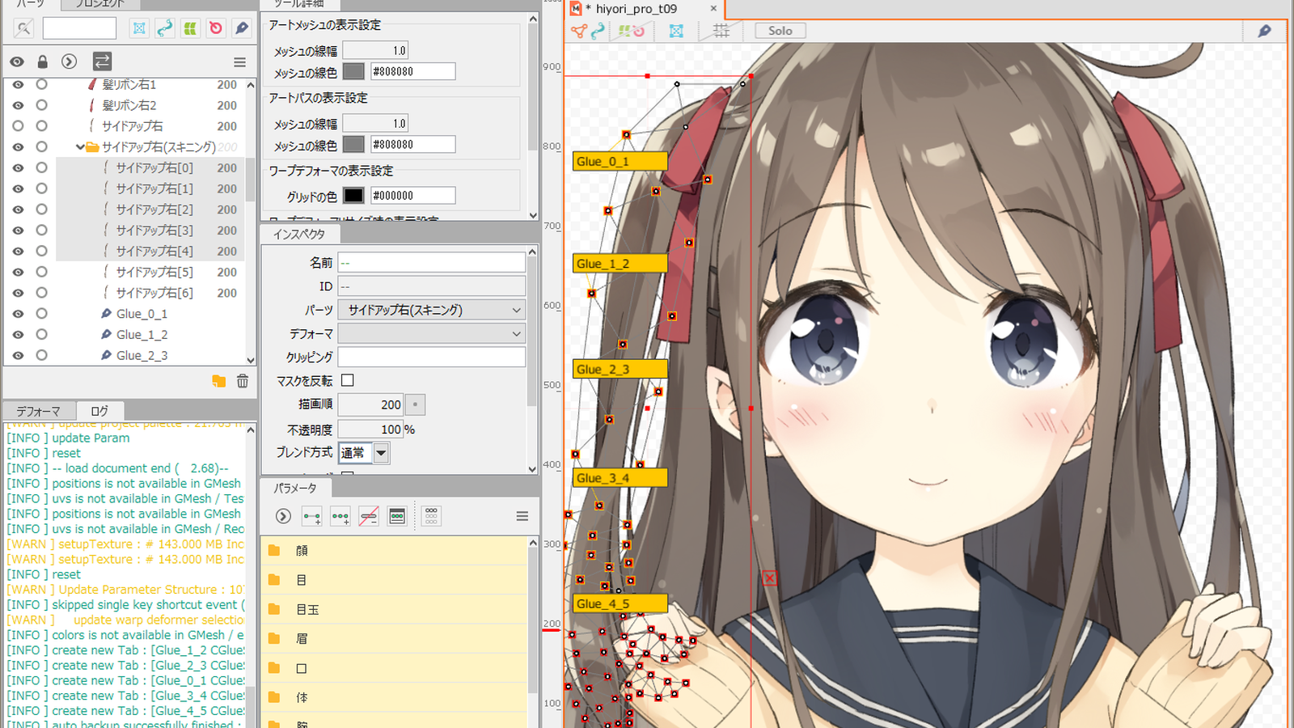Click the eye header icon in parts panel

pos(17,61)
